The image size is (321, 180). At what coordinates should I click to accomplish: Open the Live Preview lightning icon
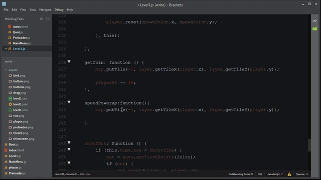click(314, 21)
